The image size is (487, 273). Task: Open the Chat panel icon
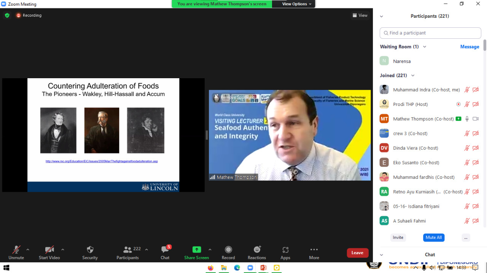click(x=165, y=250)
